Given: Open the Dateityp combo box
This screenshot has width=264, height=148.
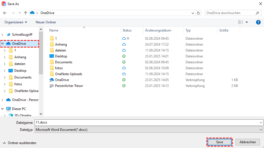Looking at the screenshot, I should [x=148, y=130].
